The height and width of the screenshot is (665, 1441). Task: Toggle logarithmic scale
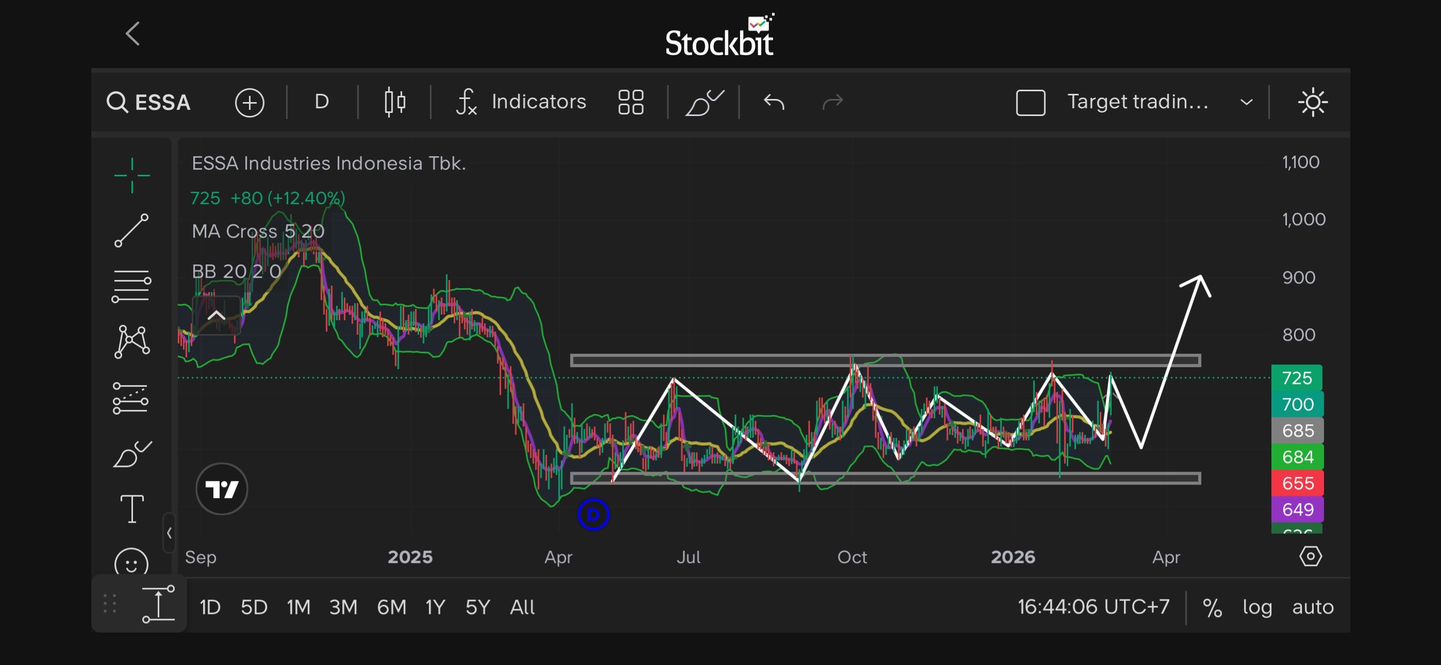tap(1257, 607)
